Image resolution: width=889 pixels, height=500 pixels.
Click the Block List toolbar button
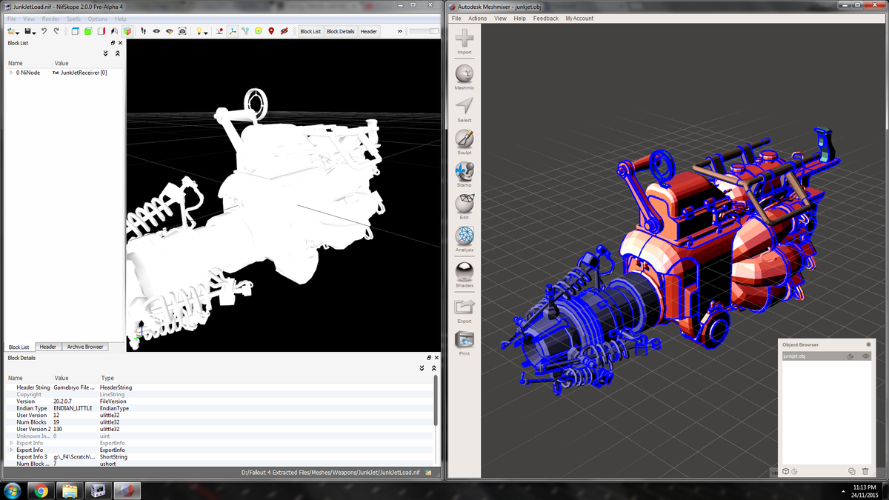310,31
